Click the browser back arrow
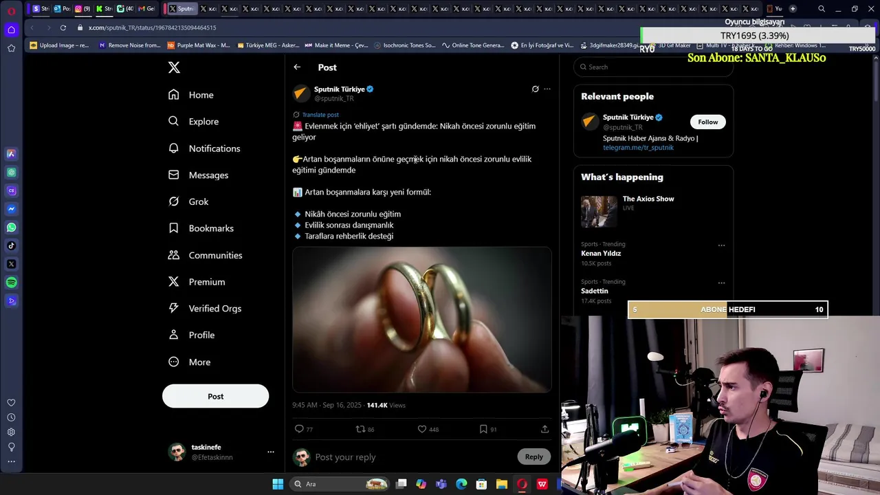This screenshot has height=495, width=880. tap(32, 27)
